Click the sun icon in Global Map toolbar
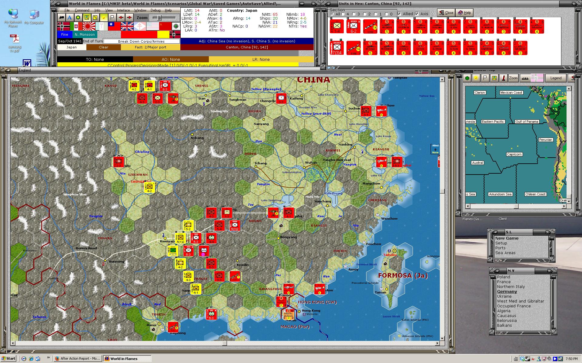Image resolution: width=582 pixels, height=363 pixels. tap(476, 78)
